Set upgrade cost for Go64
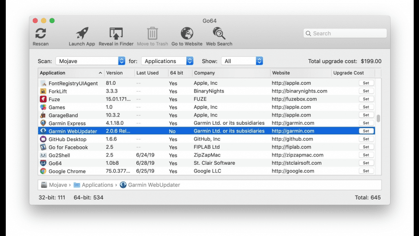419x236 pixels. (x=366, y=163)
